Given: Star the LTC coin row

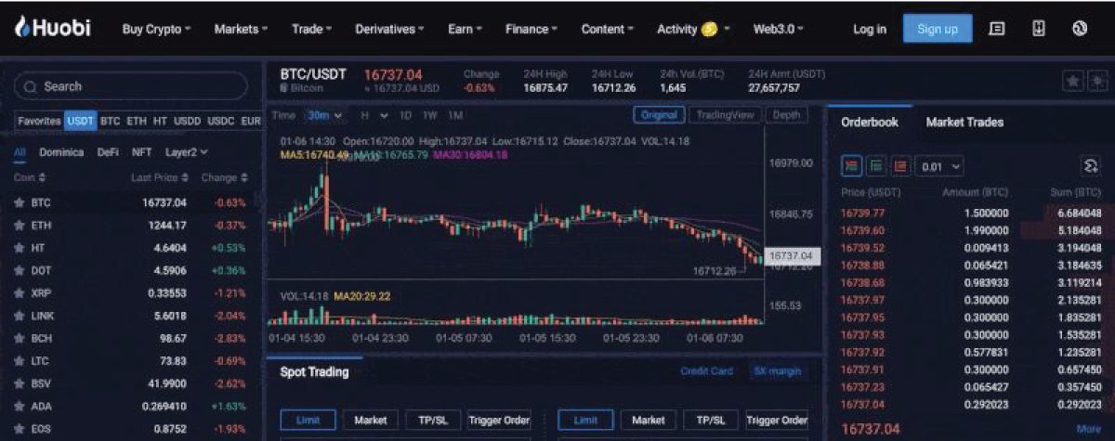Looking at the screenshot, I should [x=19, y=361].
